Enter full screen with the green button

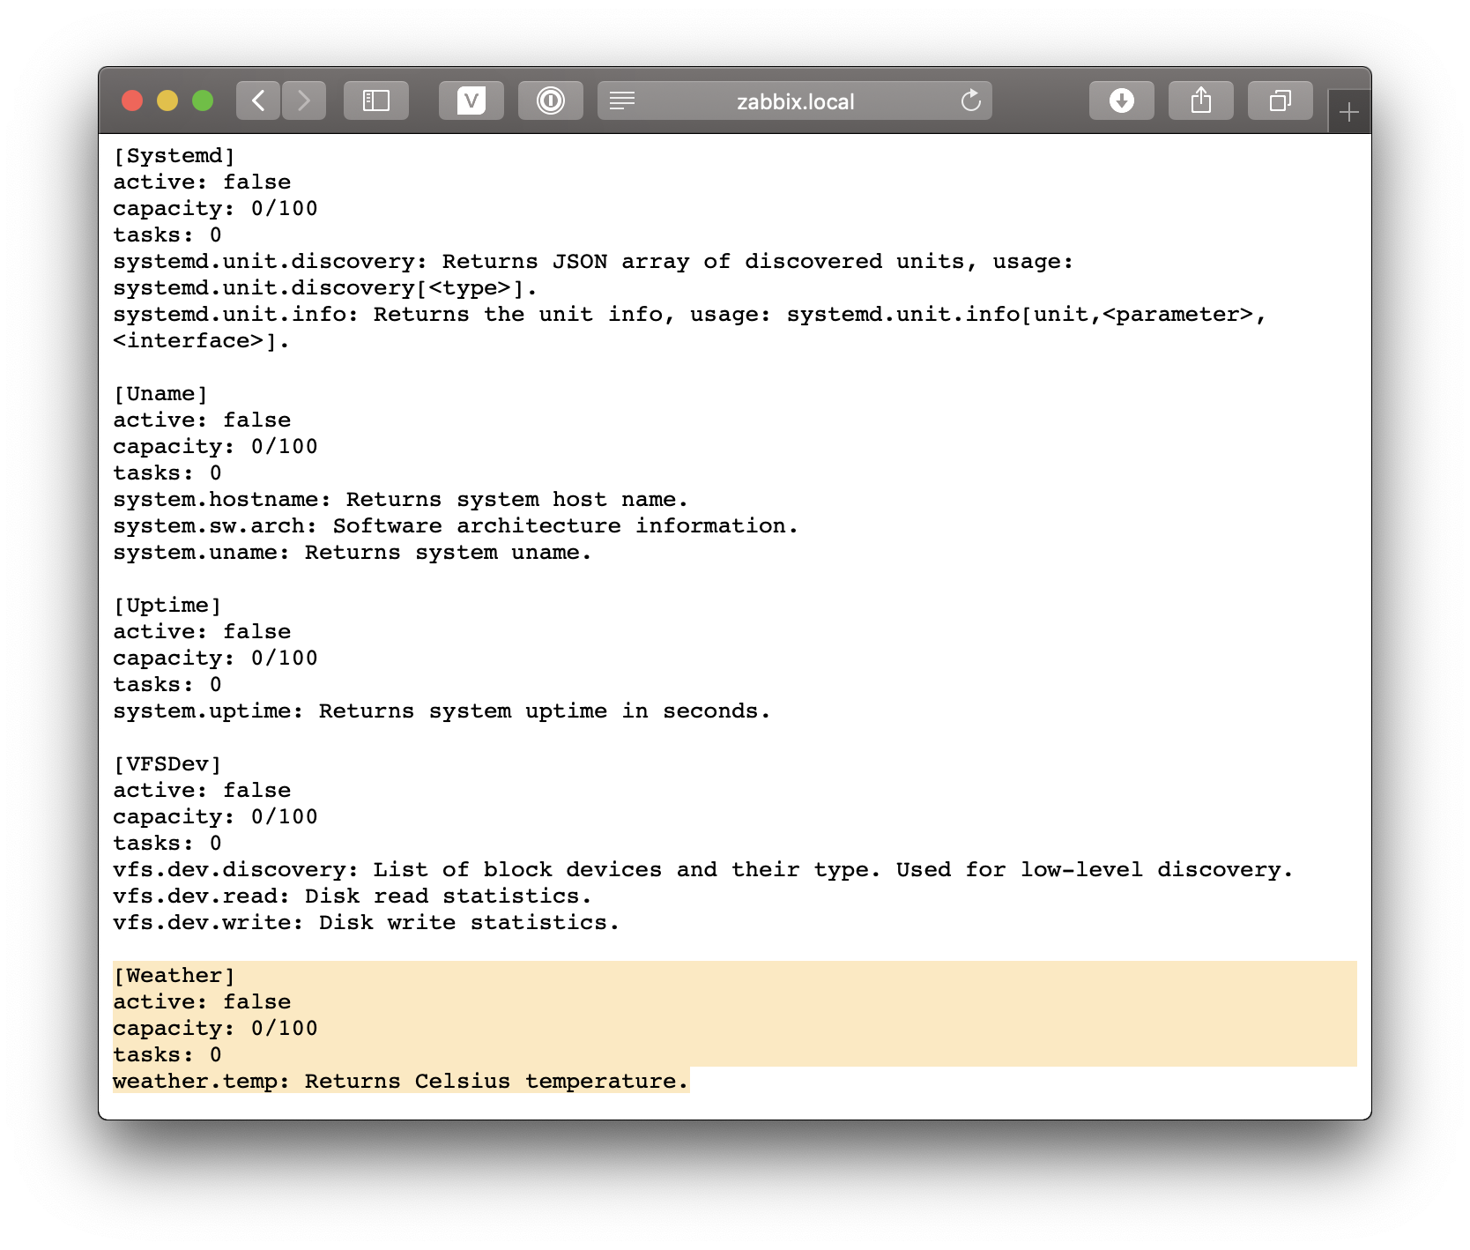coord(203,100)
